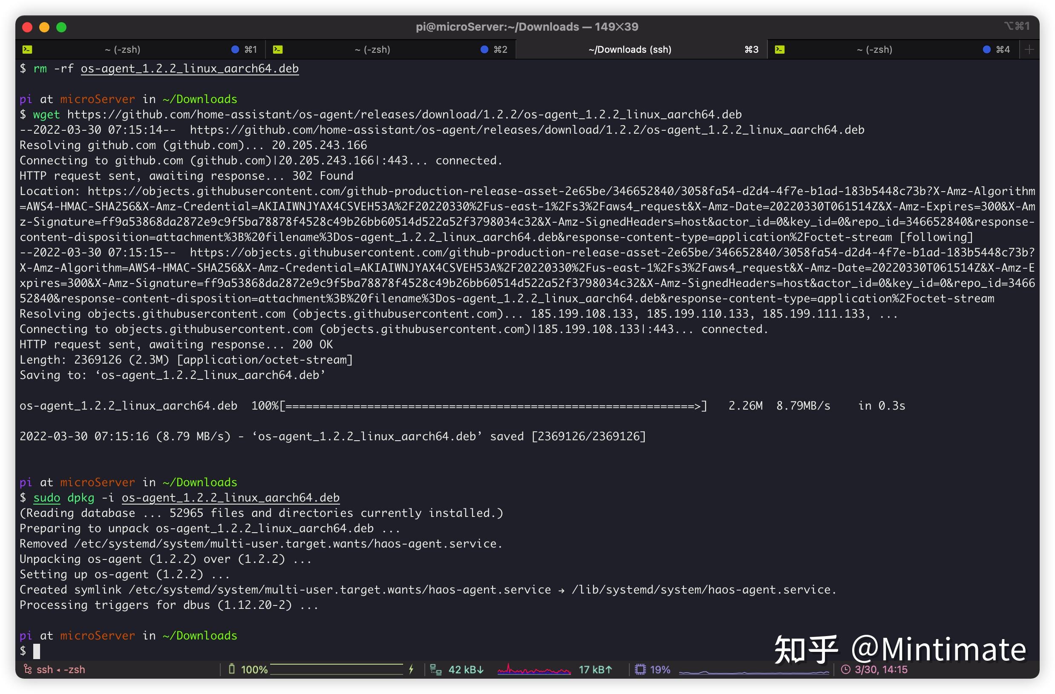The height and width of the screenshot is (694, 1055).
Task: Click the '17 kB↑' upload rate
Action: [x=595, y=669]
